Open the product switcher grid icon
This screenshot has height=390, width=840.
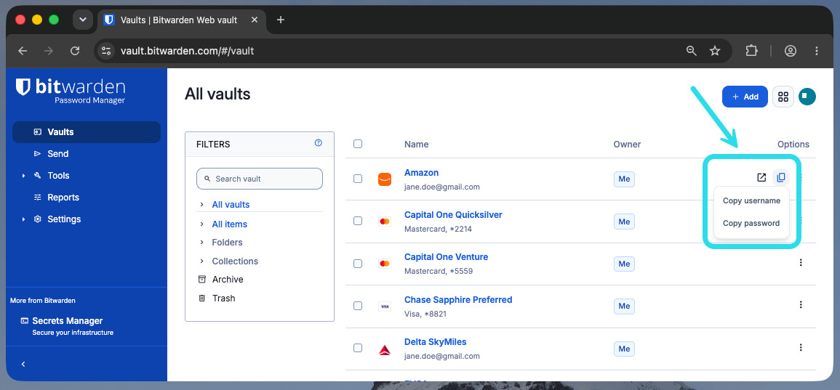[x=783, y=97]
